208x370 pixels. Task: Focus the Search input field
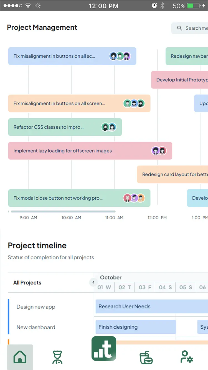coord(196,28)
